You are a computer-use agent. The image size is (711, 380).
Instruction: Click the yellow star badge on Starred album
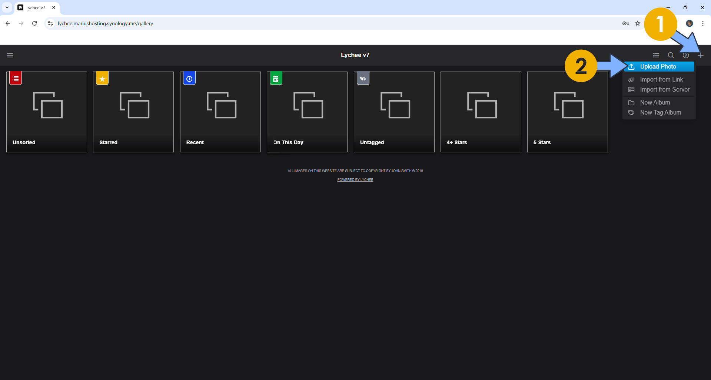(x=102, y=78)
